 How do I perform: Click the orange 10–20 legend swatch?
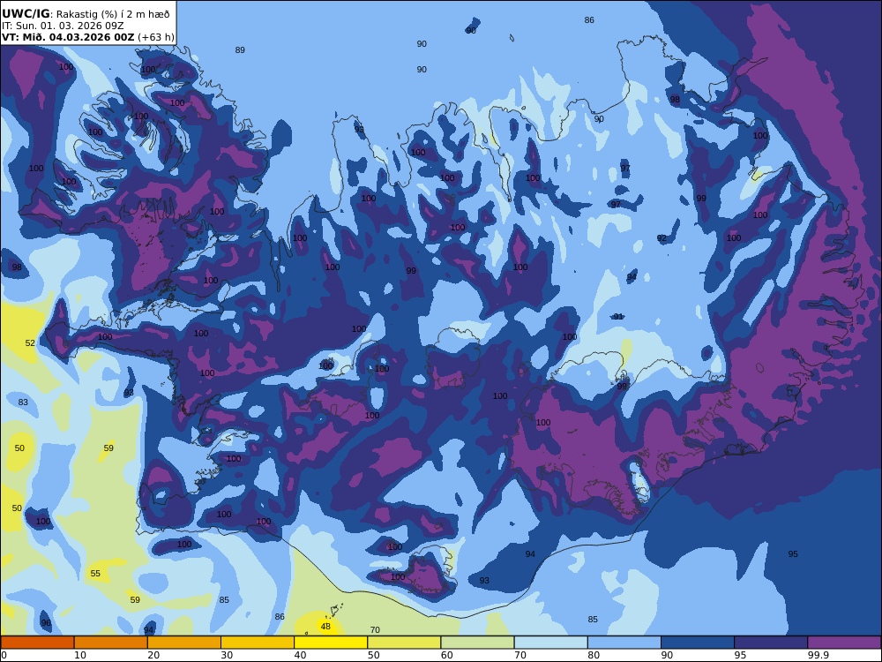point(111,643)
